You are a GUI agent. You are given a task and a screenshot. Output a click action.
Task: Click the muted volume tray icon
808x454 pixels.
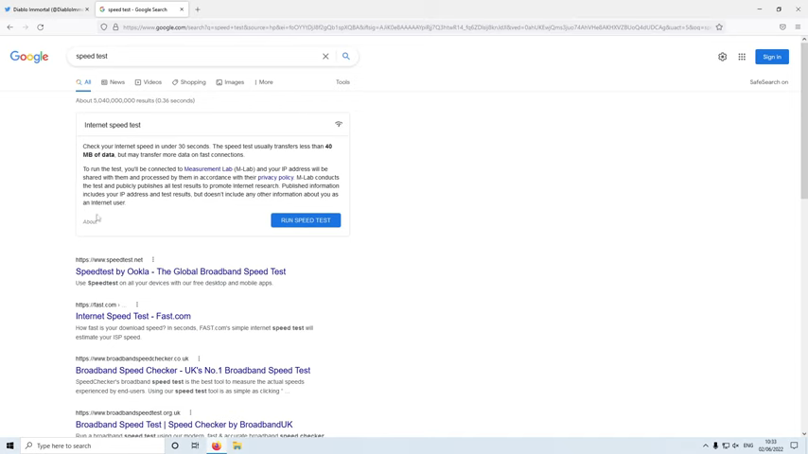click(735, 445)
